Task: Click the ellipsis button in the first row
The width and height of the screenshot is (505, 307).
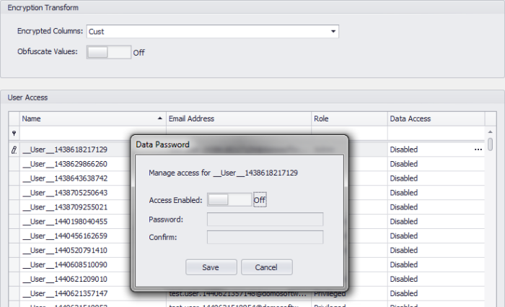Action: (478, 150)
